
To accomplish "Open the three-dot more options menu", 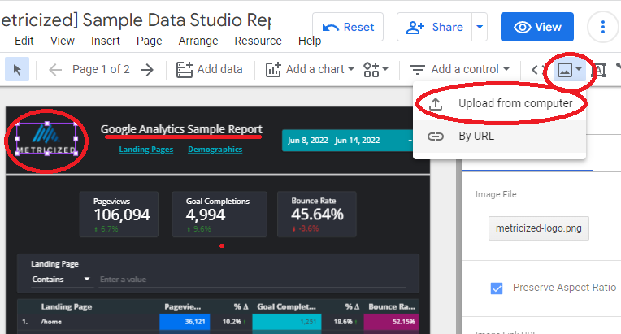I will tap(603, 27).
